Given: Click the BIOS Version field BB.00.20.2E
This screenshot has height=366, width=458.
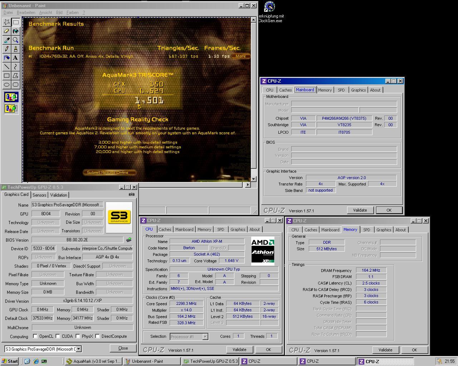Looking at the screenshot, I should [77, 240].
